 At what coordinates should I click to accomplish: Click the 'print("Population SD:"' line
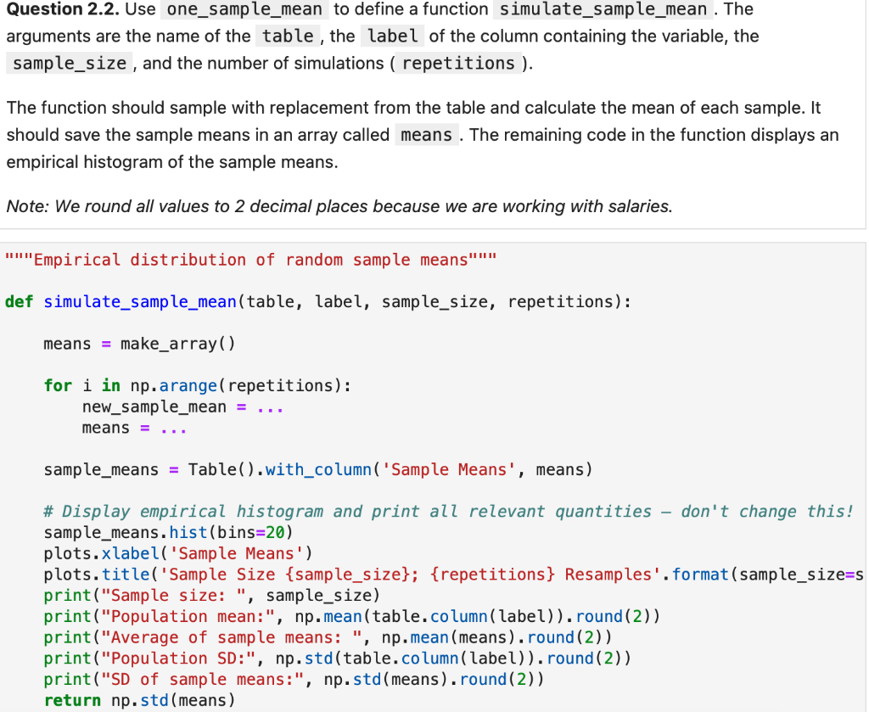click(338, 659)
